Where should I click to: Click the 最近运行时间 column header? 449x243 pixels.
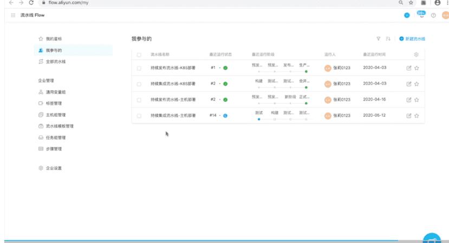[x=374, y=54]
